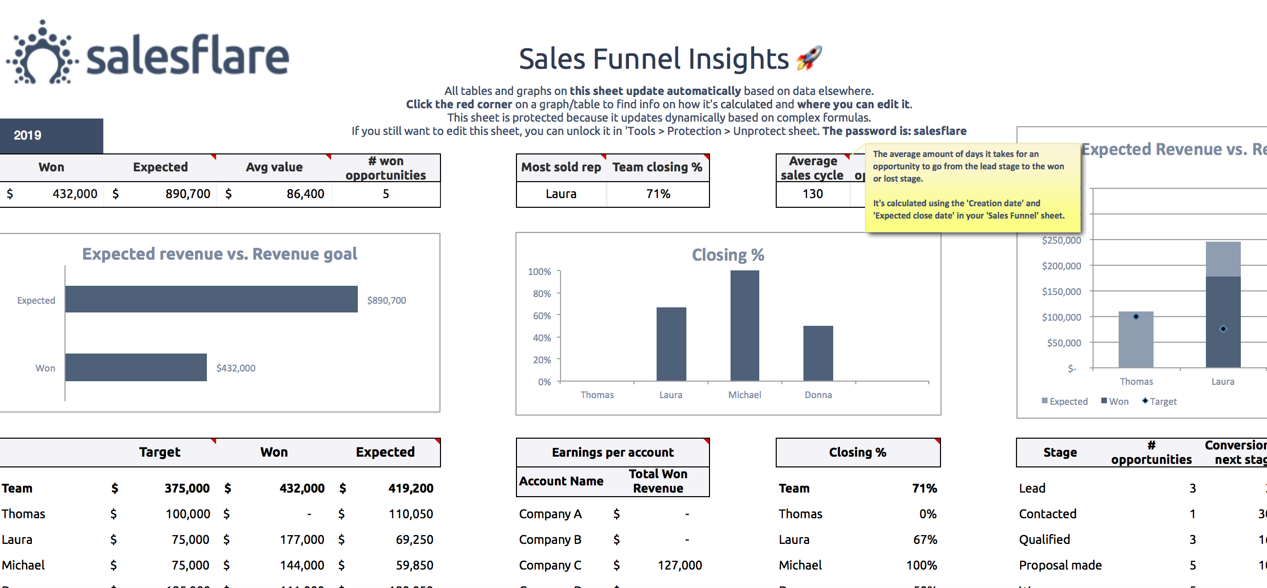Click the Team closing % value of 71%
Screen dimensions: 1267x588
pyautogui.click(x=658, y=194)
